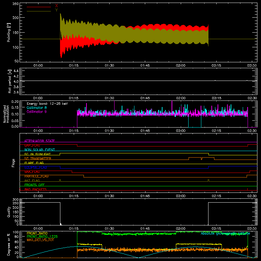This screenshot has height=261, width=261.
Task: Click the 0.20 value on modulation axis
Action: click(x=15, y=102)
